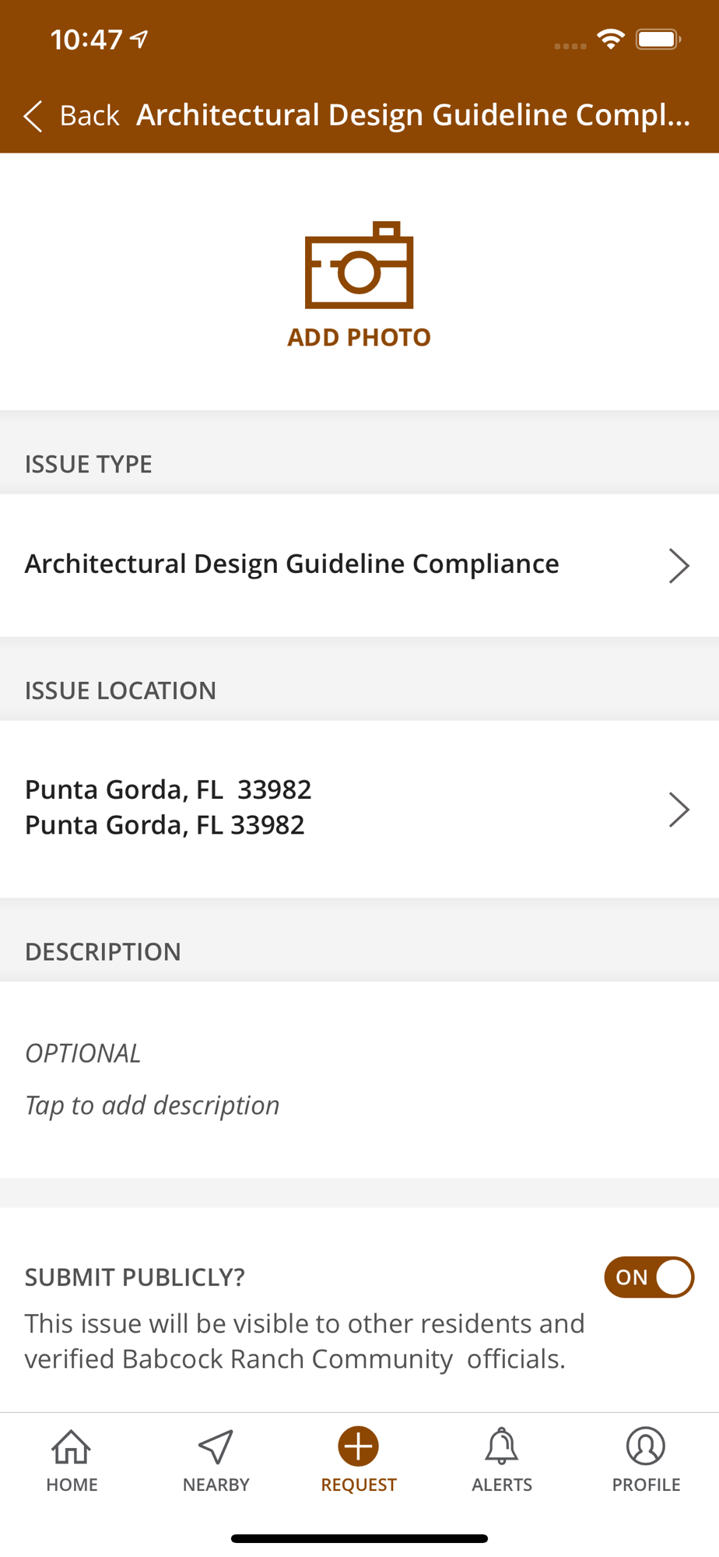Expand issue location chevron arrow
The width and height of the screenshot is (719, 1557).
679,810
